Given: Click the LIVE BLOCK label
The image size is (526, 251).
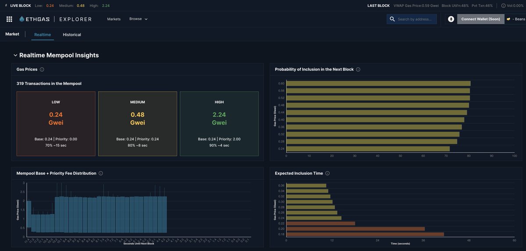Looking at the screenshot, I should [x=21, y=6].
